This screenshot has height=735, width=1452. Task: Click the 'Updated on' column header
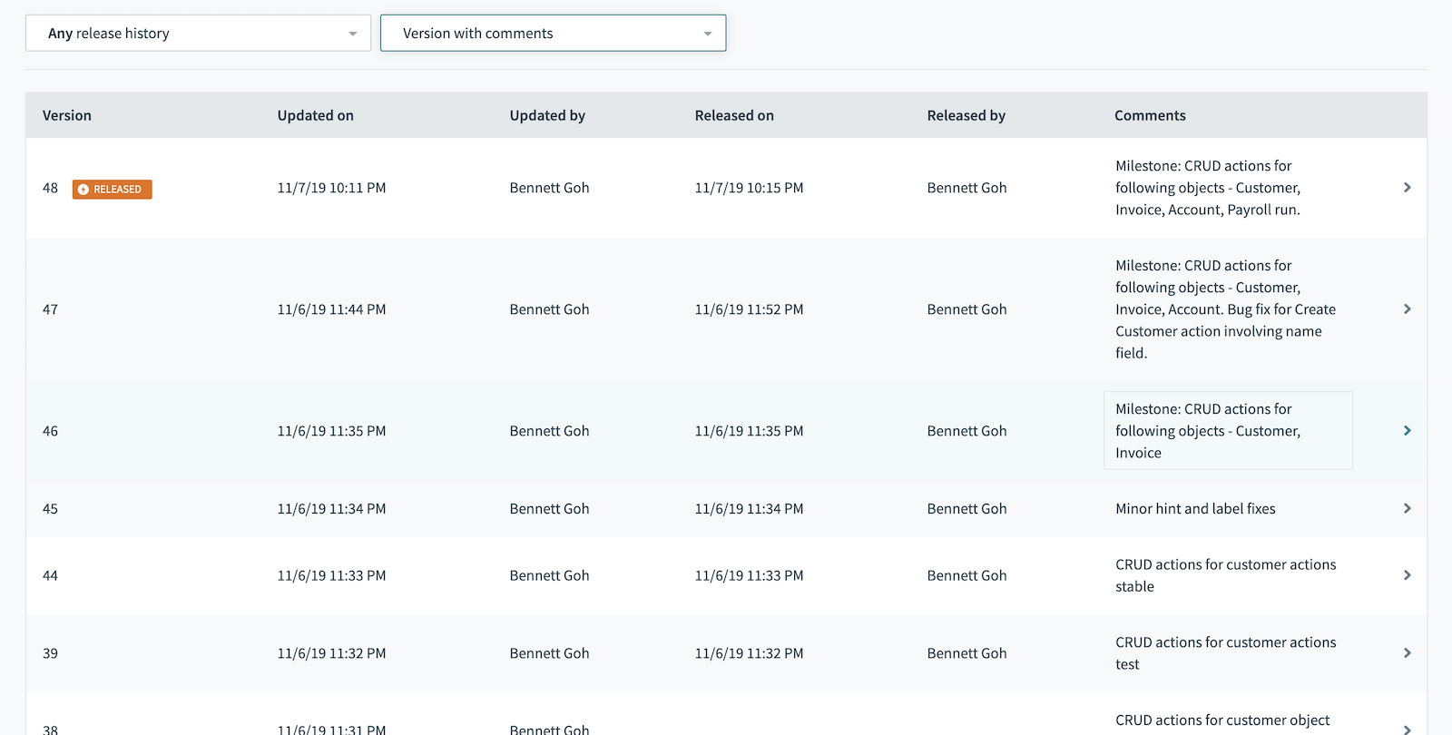pos(315,115)
